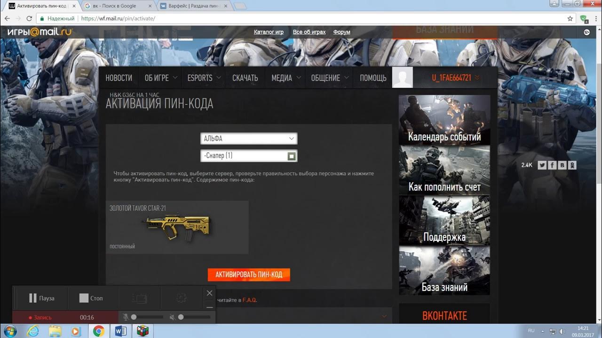Open the НОВОСТИ menu item
Image resolution: width=602 pixels, height=338 pixels.
click(x=119, y=78)
